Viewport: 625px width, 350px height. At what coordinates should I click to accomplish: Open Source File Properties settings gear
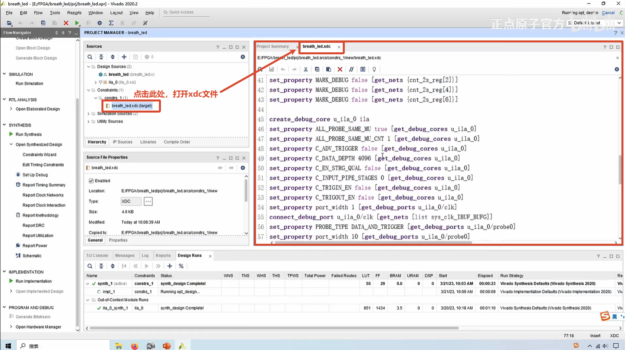243,168
